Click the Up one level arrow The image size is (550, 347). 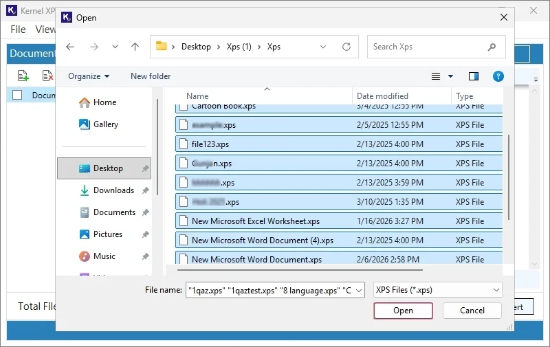[135, 47]
